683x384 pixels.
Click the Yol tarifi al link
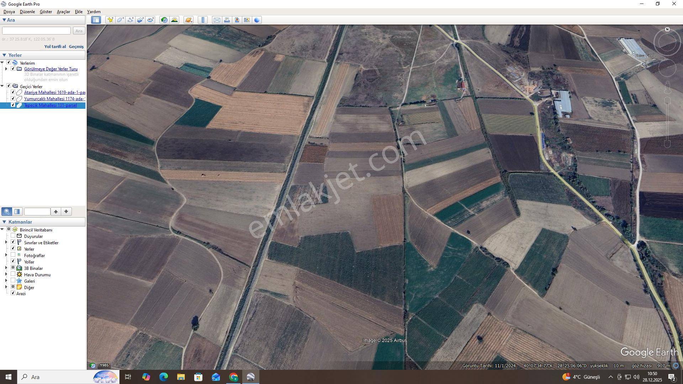(x=55, y=47)
